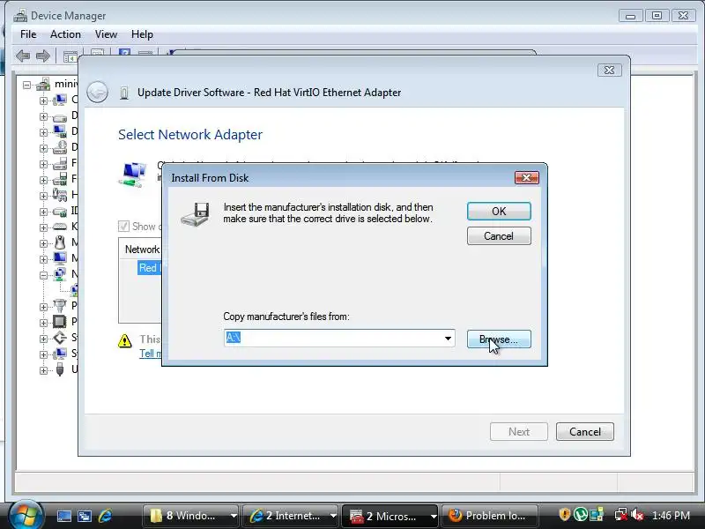Open the 2 Internet taskbar group arrow

[x=333, y=516]
